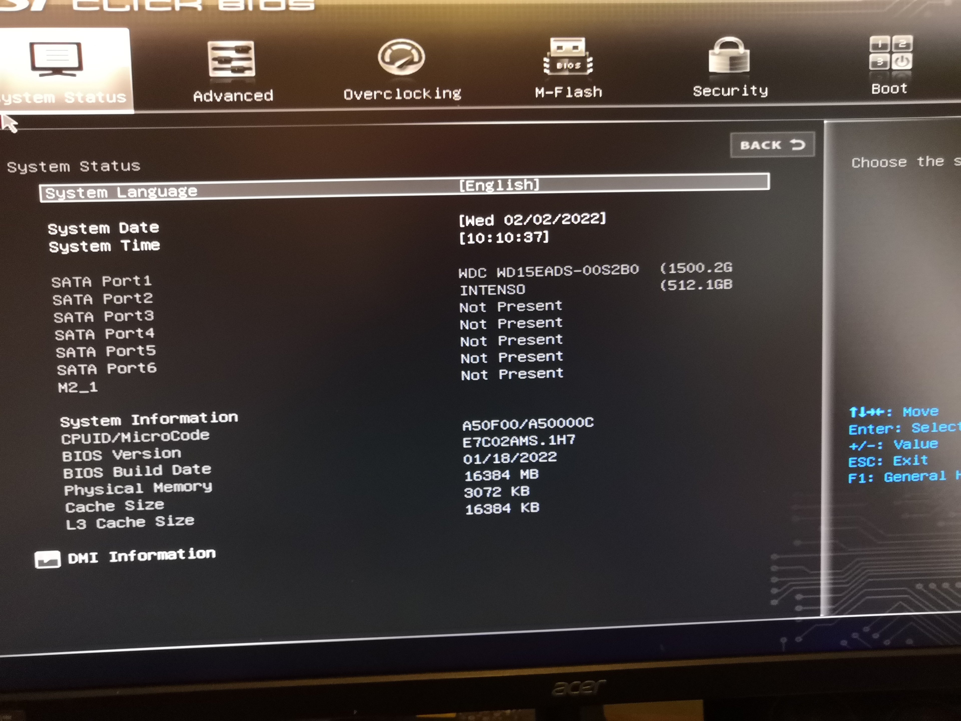Screen dimensions: 961x721
Task: Click the return arrow in Back button
Action: (797, 145)
